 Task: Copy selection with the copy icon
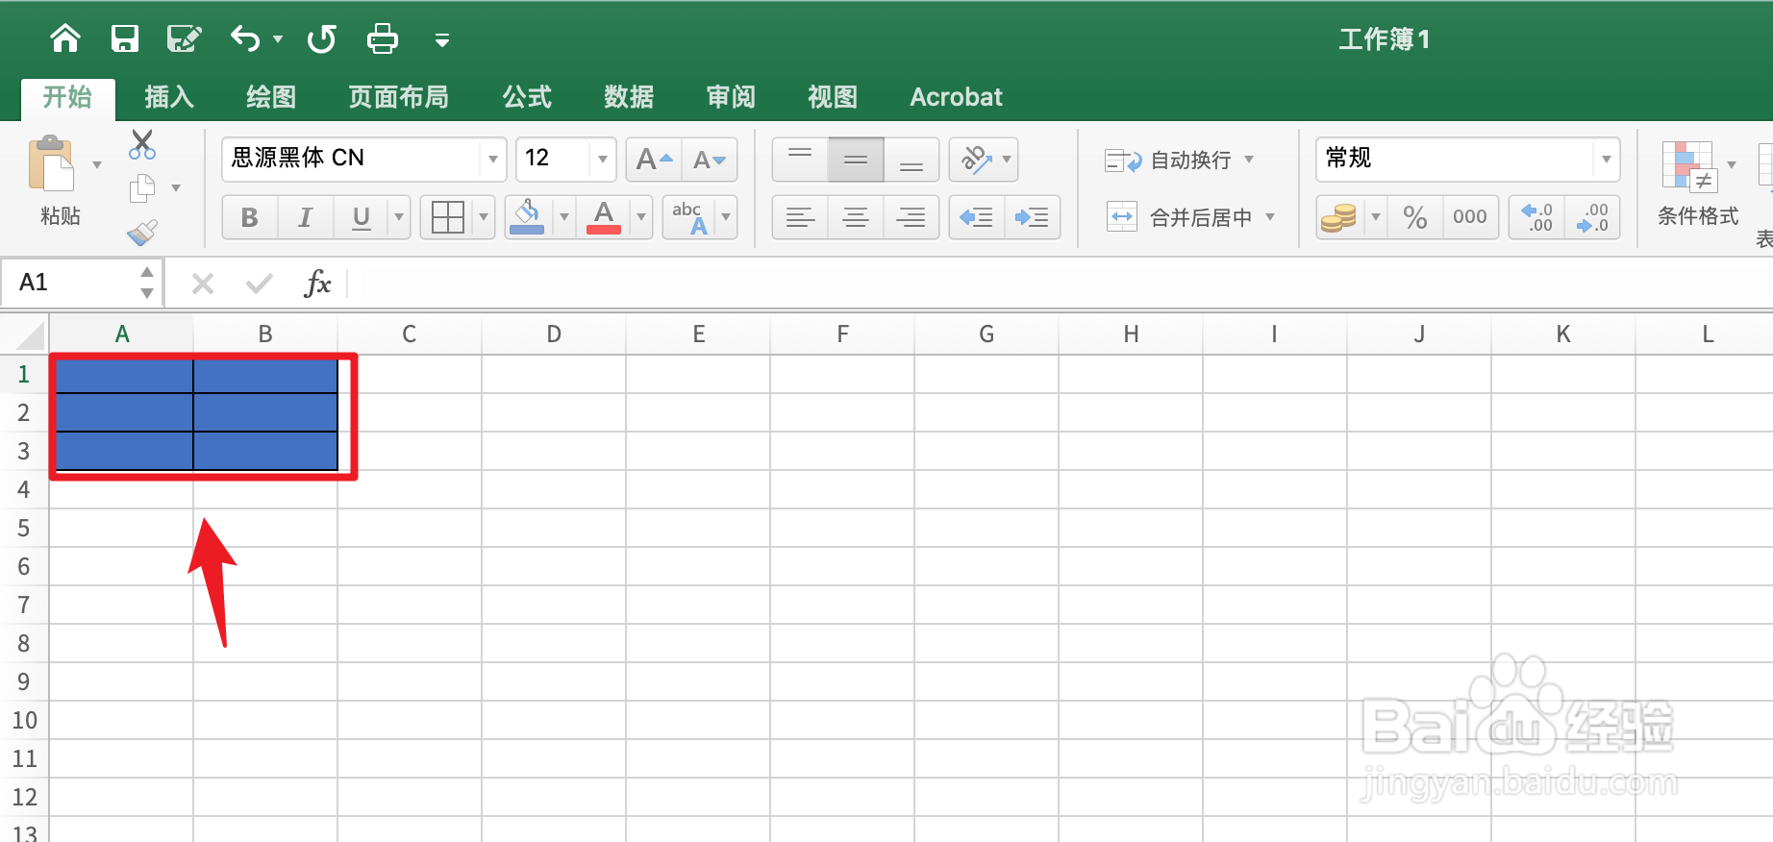(x=142, y=188)
